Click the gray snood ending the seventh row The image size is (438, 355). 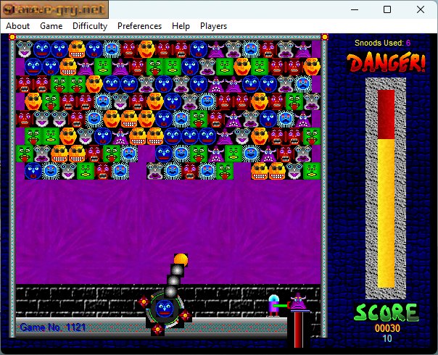(x=303, y=154)
